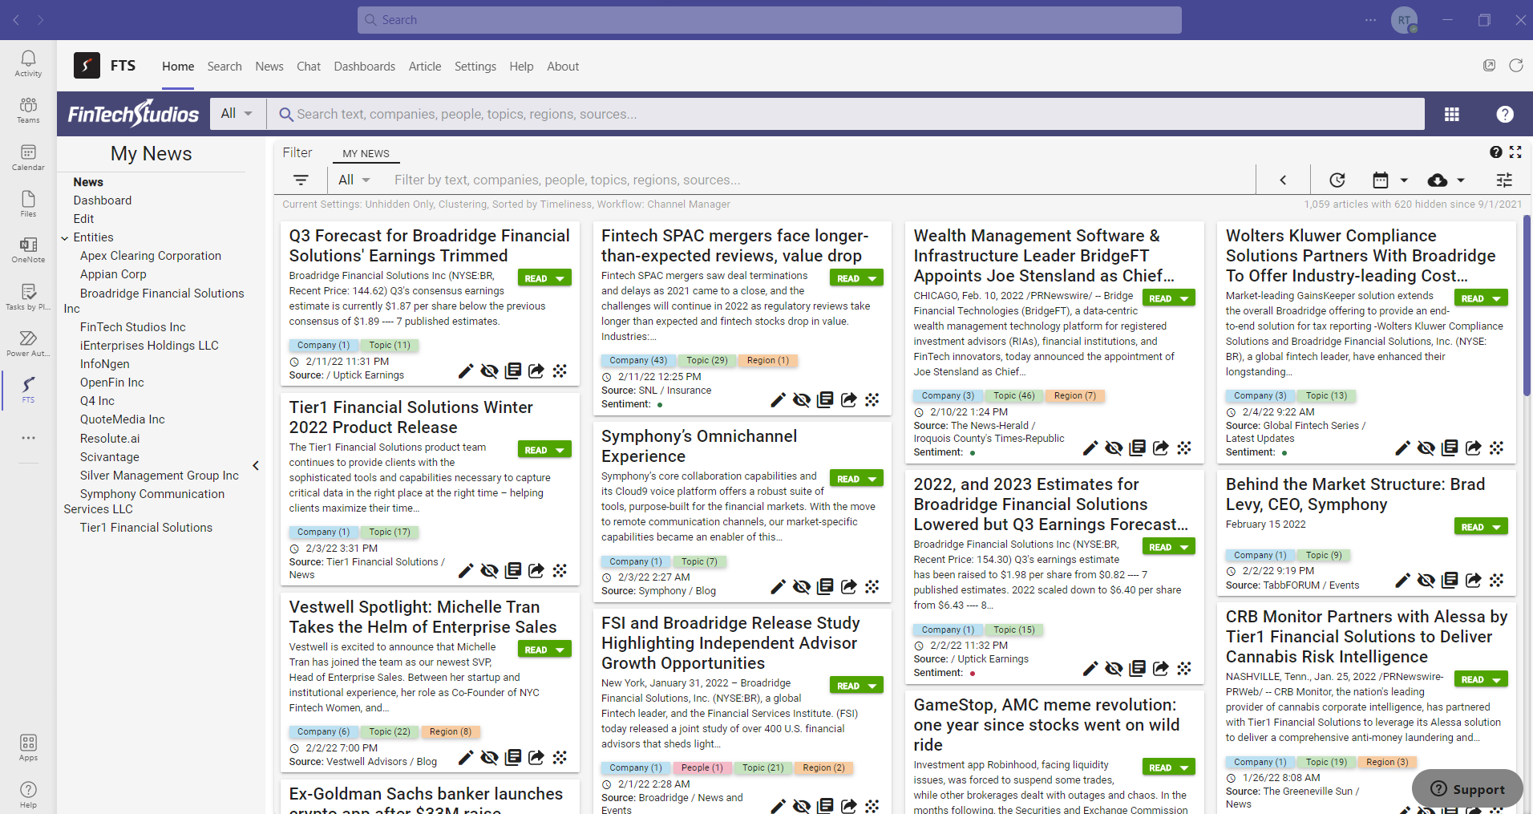Switch to the News tab

[269, 67]
